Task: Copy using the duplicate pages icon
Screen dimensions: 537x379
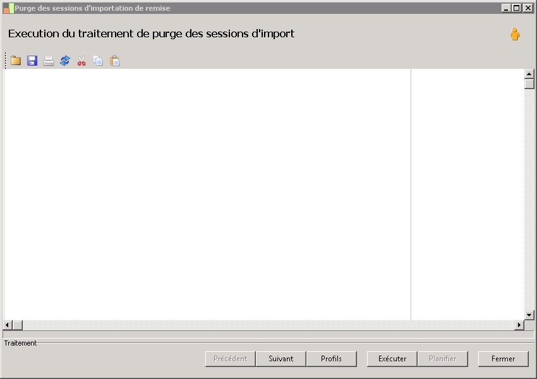Action: tap(98, 61)
